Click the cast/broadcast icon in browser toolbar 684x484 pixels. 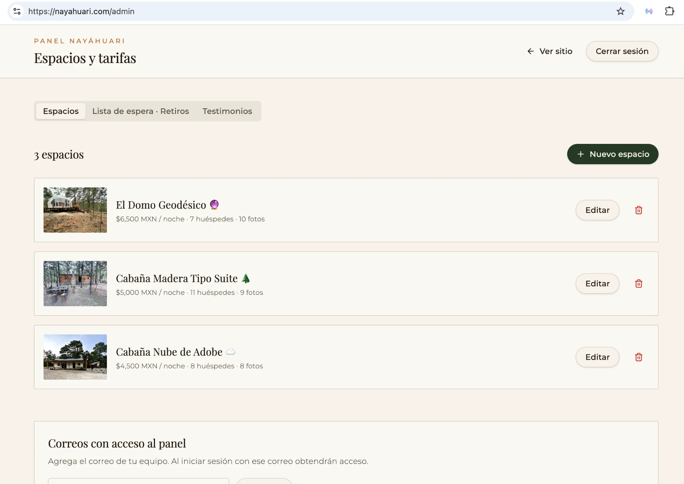pyautogui.click(x=649, y=11)
